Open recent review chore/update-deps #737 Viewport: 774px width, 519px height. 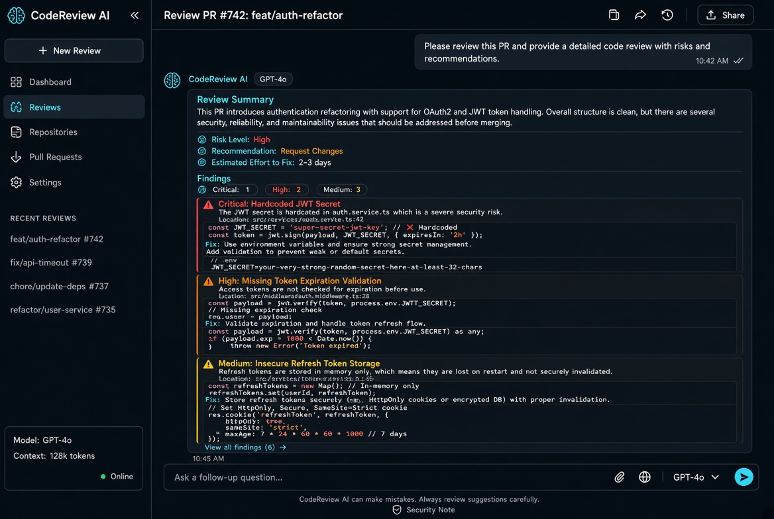point(59,286)
